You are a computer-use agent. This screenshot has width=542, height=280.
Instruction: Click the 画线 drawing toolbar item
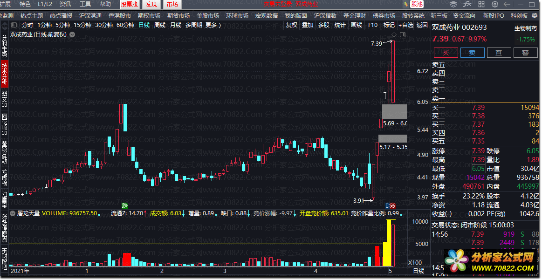point(357,25)
